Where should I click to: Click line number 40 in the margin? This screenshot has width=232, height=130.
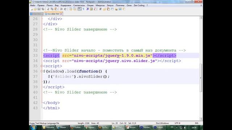coord(35,92)
